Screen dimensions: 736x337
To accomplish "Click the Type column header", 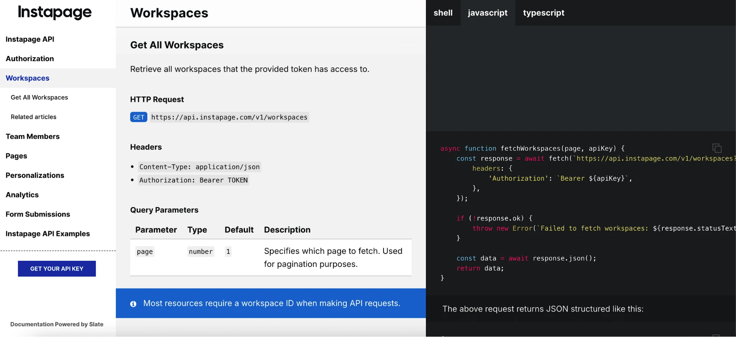I will point(197,230).
